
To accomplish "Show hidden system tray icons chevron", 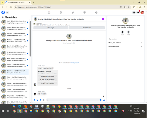I will pos(128,111).
